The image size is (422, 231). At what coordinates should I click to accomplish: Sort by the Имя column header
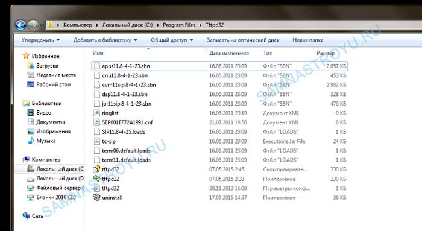pos(98,53)
